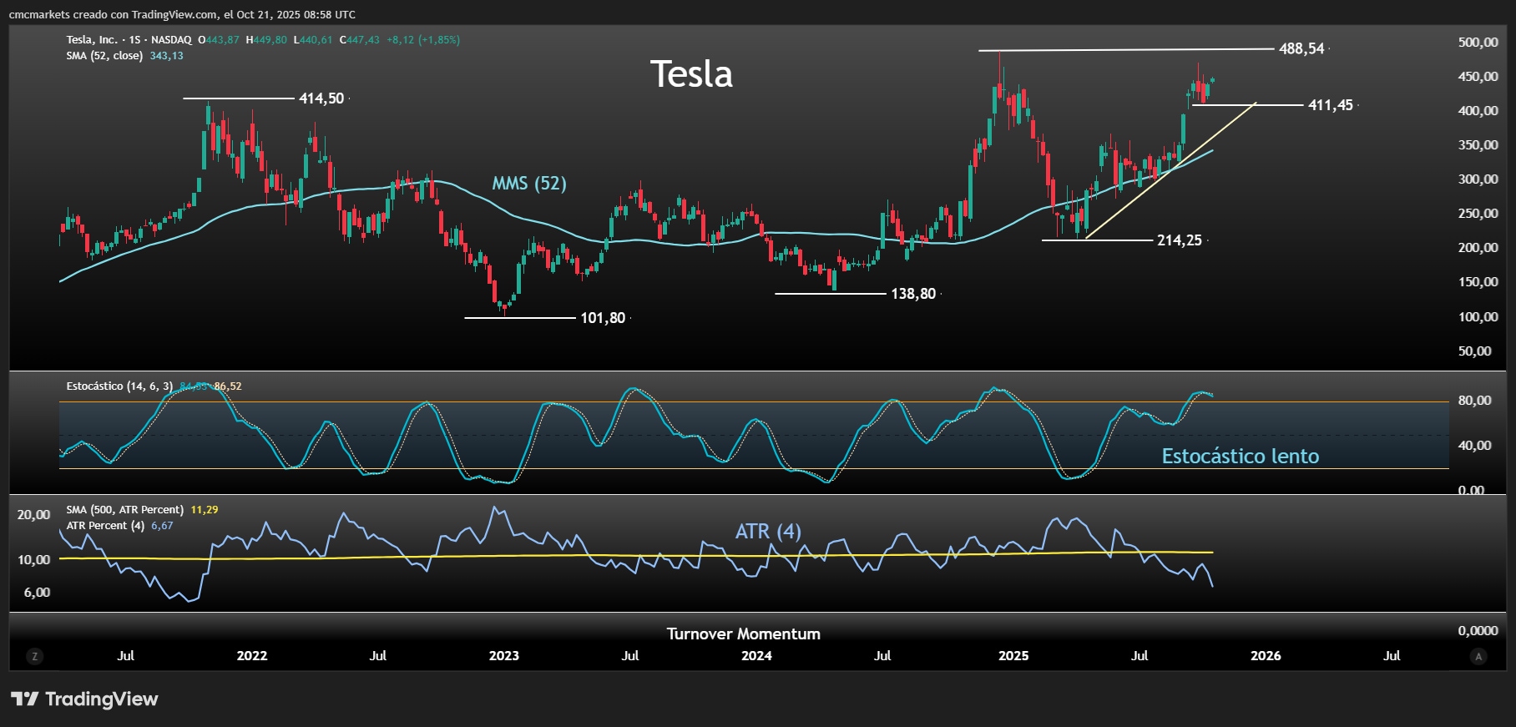Select the yellow ATR average line
1516x727 pixels.
tap(636, 555)
